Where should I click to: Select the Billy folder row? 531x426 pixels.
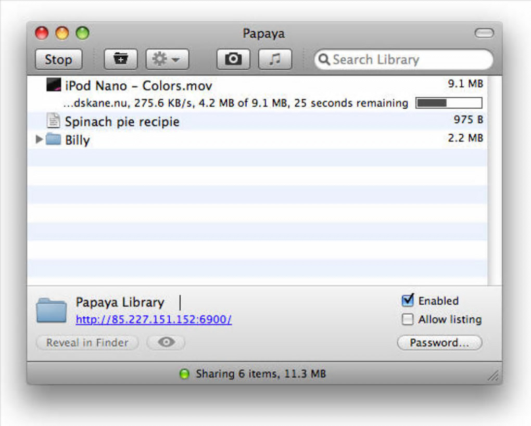[x=257, y=139]
